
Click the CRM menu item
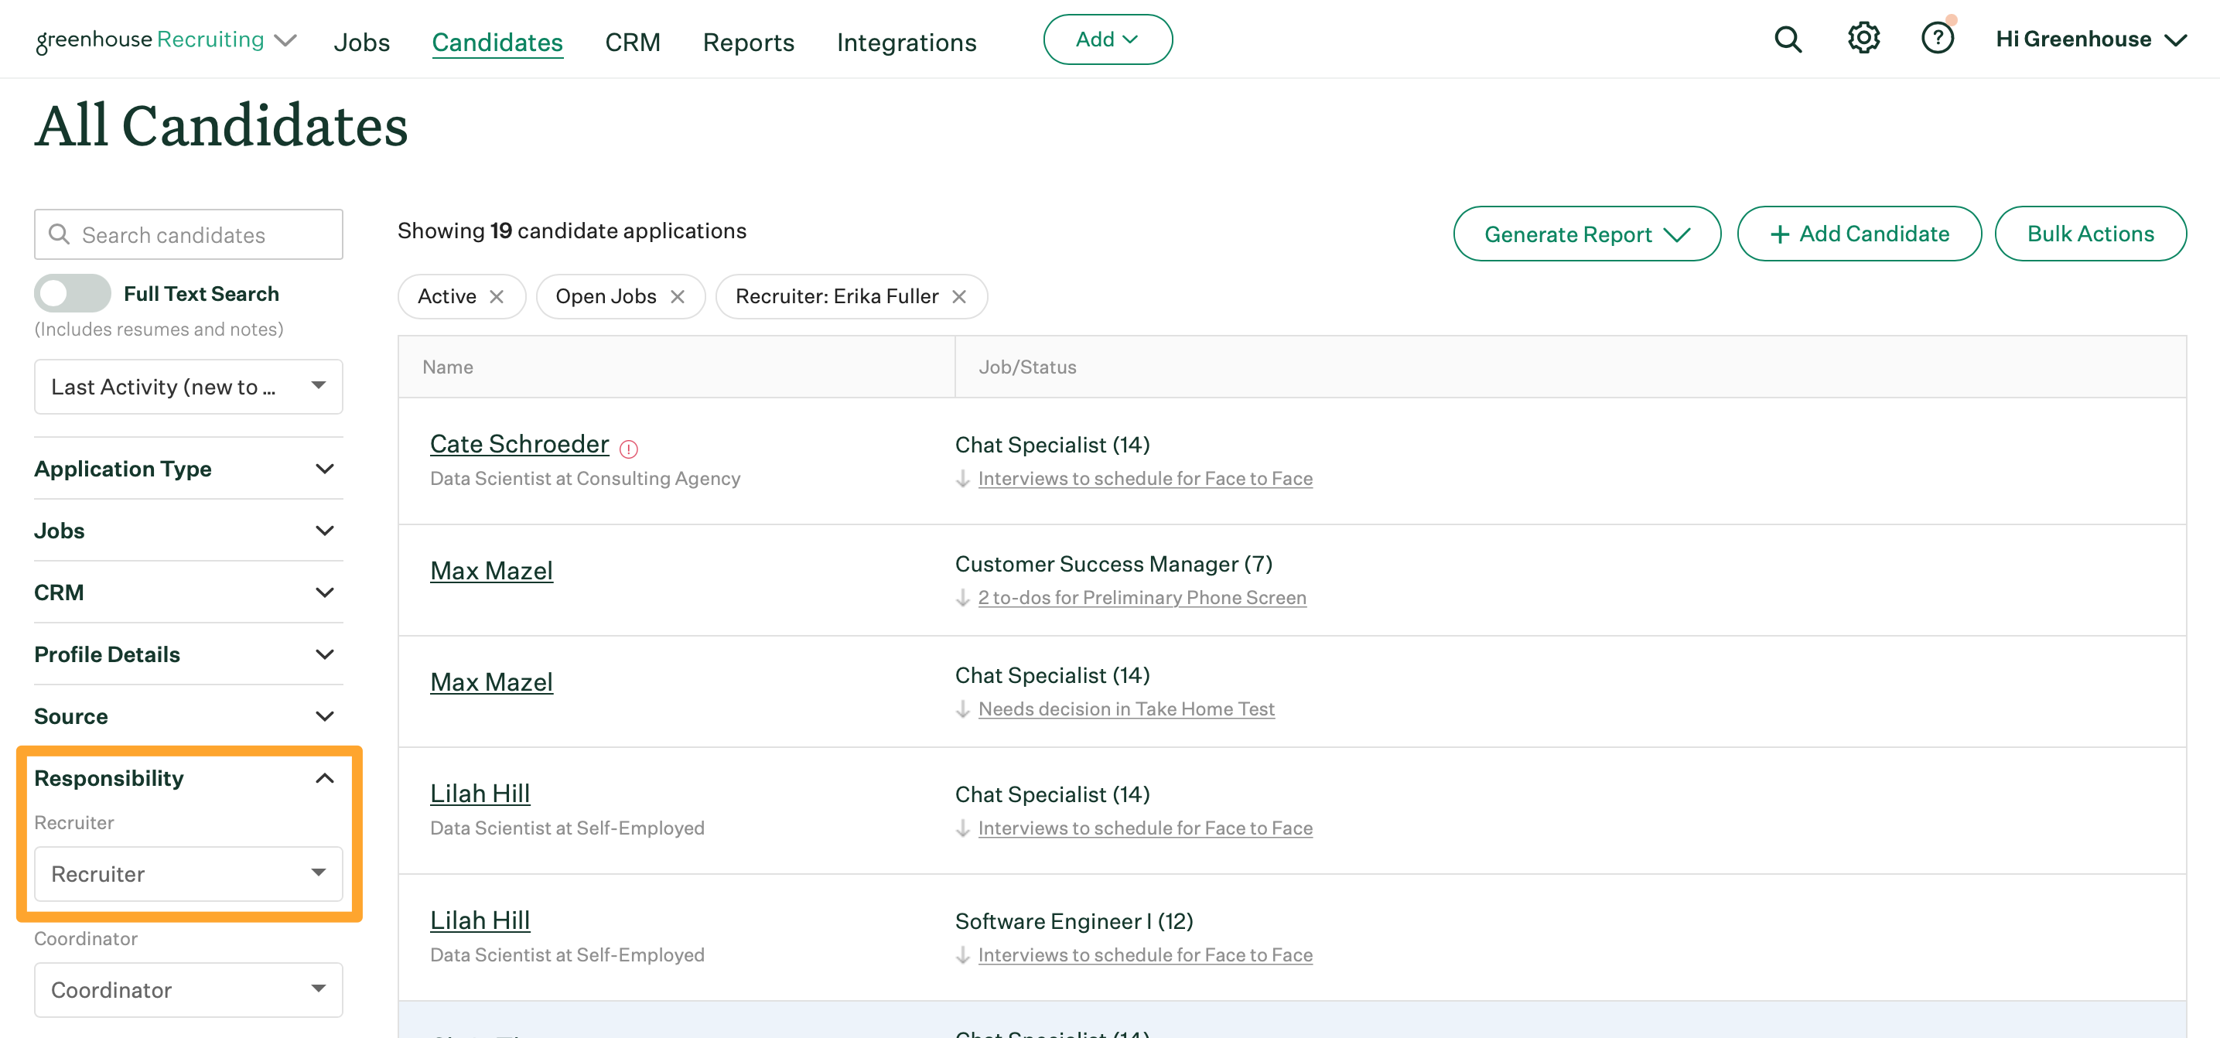[633, 38]
